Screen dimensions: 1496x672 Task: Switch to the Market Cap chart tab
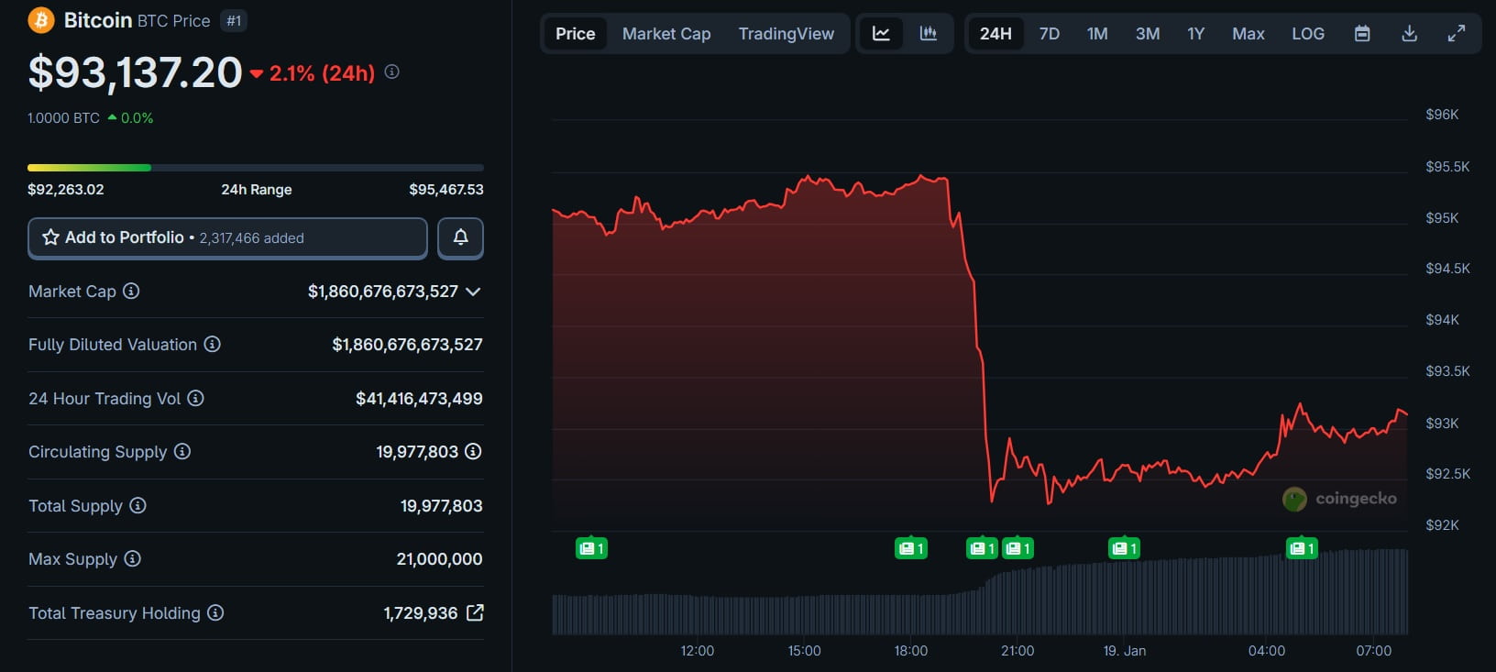(666, 34)
